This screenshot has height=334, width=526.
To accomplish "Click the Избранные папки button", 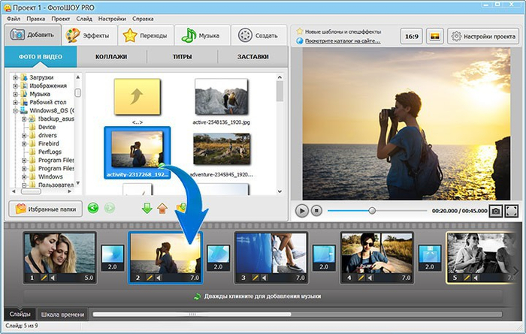I will coord(44,208).
